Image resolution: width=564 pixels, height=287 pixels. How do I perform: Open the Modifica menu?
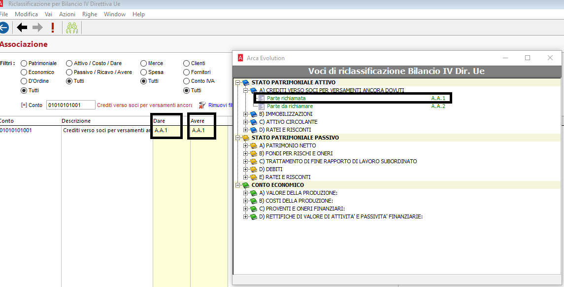click(26, 14)
